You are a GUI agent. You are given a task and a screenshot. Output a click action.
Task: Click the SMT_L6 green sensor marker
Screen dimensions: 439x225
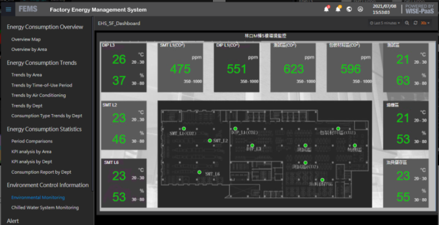(199, 172)
